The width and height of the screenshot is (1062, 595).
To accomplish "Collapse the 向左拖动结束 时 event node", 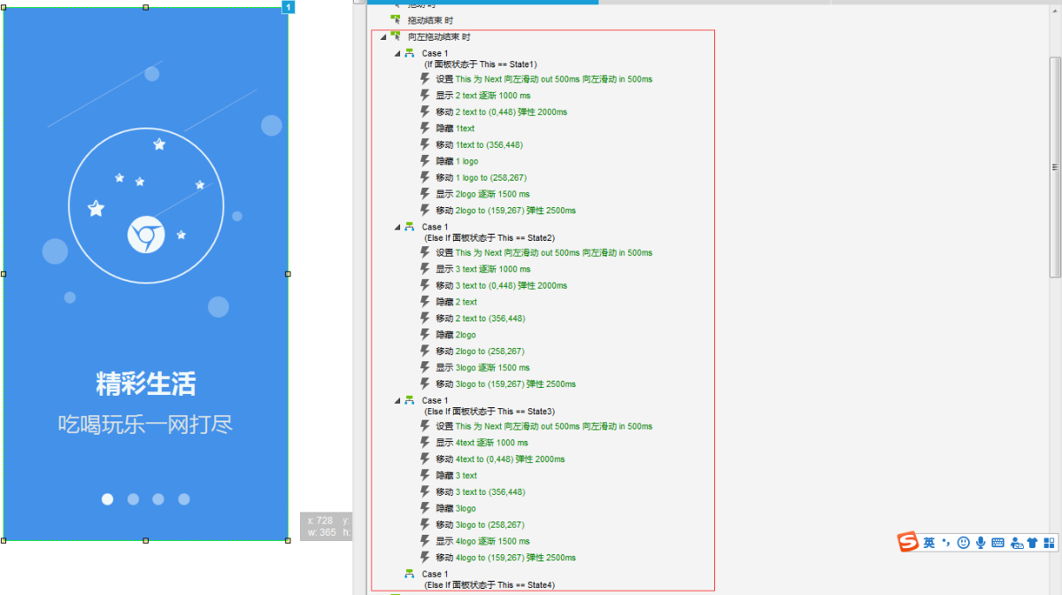I will coord(382,37).
